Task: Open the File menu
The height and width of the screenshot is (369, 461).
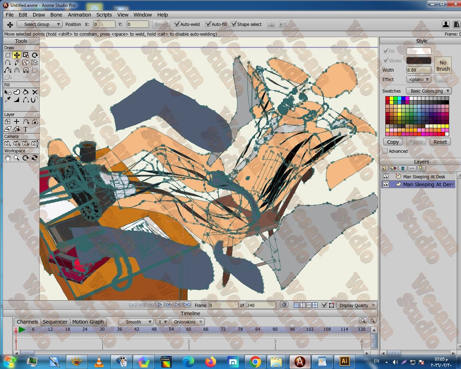Action: tap(10, 15)
